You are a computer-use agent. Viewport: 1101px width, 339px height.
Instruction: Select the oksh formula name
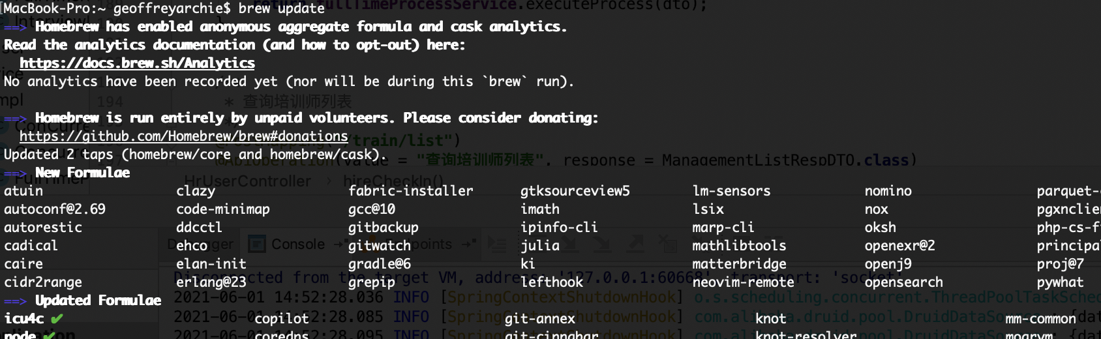pos(881,228)
